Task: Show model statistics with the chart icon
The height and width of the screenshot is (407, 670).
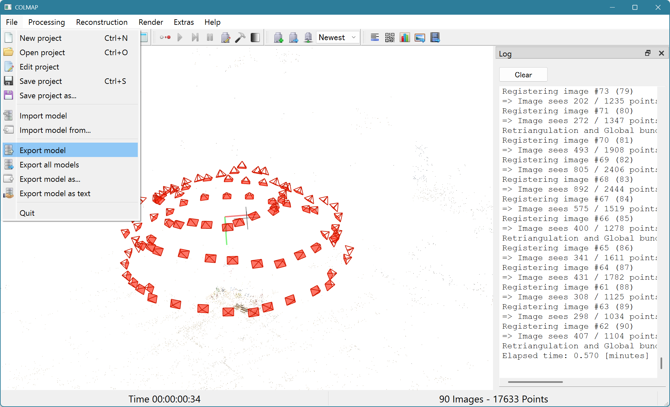Action: click(405, 37)
